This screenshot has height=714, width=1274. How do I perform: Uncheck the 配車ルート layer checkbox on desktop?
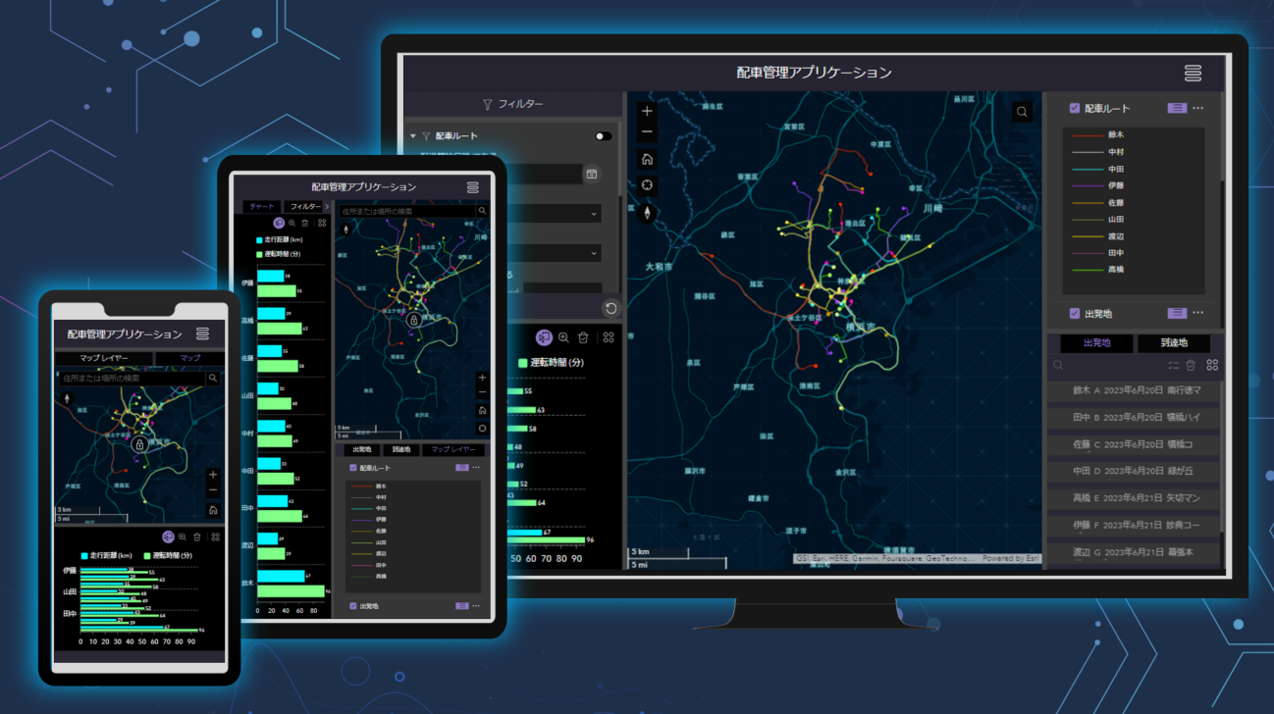click(1075, 109)
